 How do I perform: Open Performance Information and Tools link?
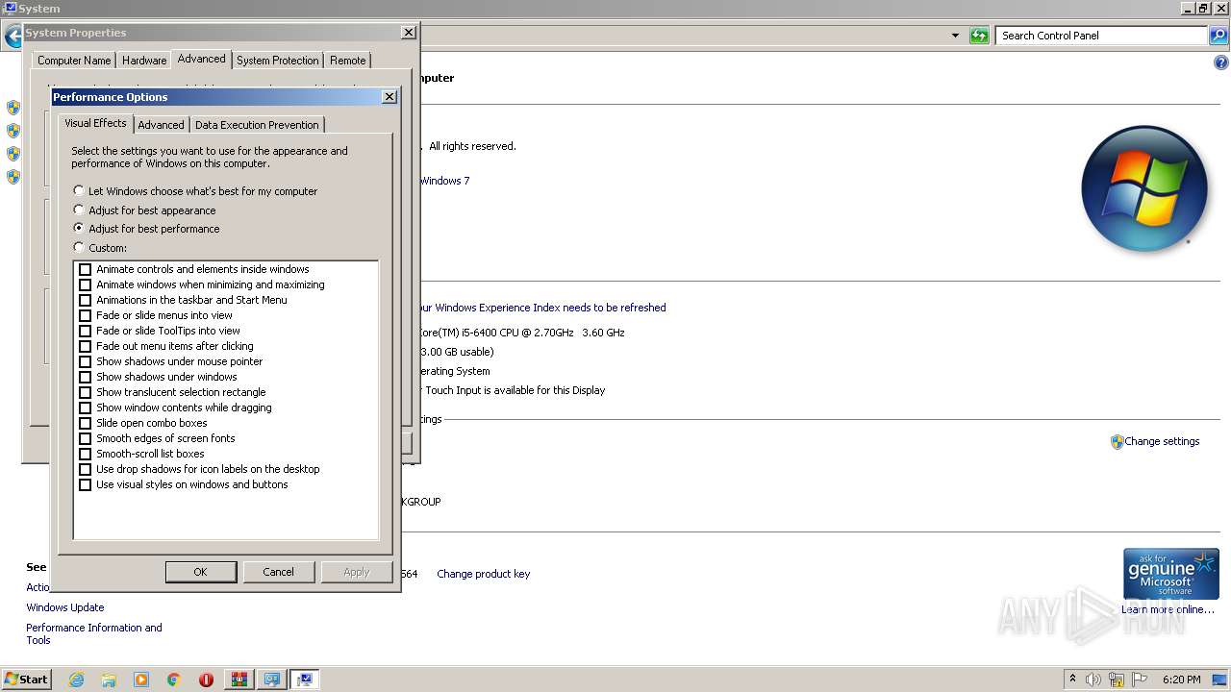pyautogui.click(x=93, y=633)
